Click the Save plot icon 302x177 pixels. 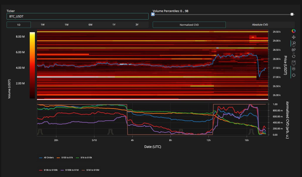[293, 62]
